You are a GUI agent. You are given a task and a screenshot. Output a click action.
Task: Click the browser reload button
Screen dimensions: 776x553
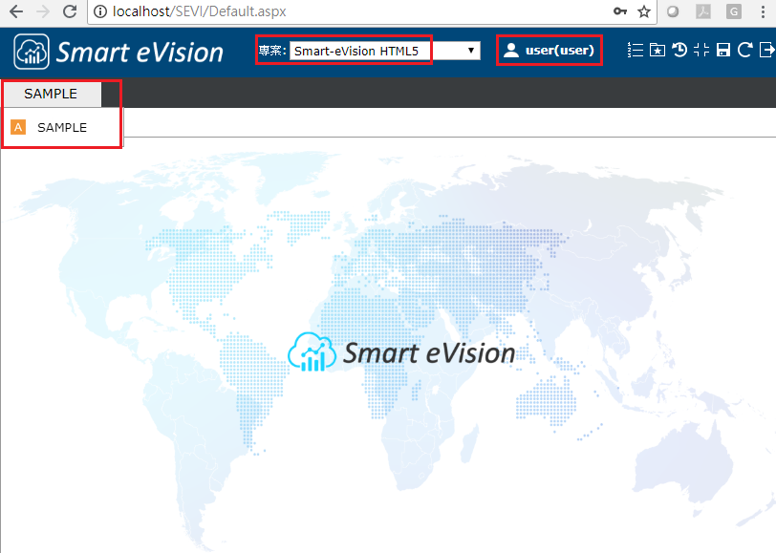tap(68, 11)
